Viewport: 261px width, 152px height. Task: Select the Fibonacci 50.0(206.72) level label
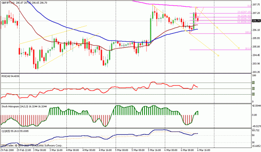click(244, 19)
